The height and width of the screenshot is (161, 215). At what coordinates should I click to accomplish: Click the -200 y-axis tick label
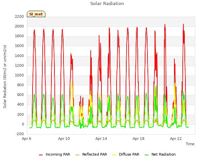20,134
